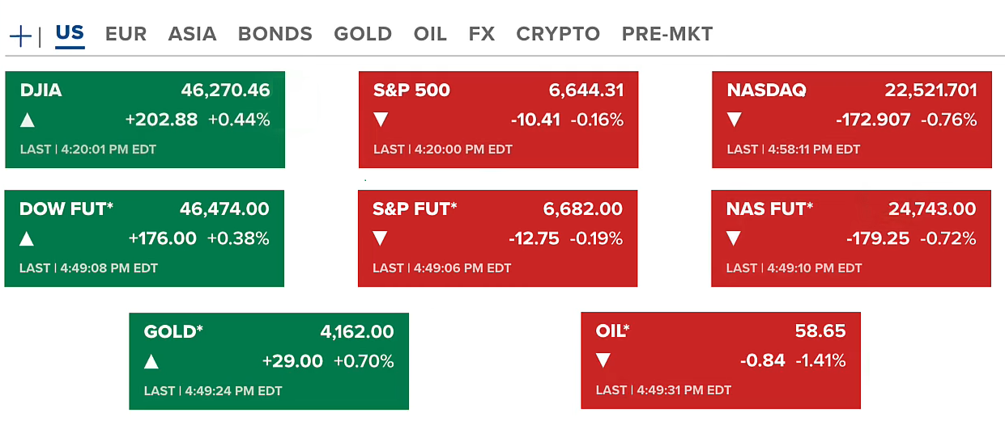Open the ASIA markets tab
Screen dimensions: 1005x421
coord(192,34)
